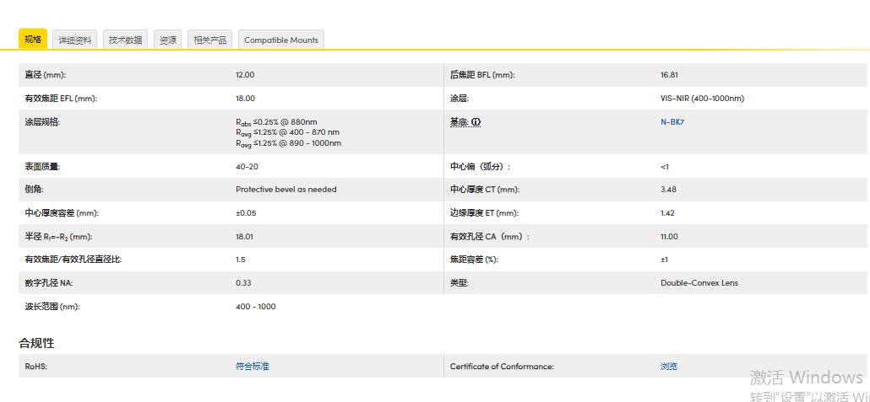Image resolution: width=870 pixels, height=402 pixels.
Task: Click the VIS-NIR (400-1000nm) coating value
Action: tap(702, 99)
